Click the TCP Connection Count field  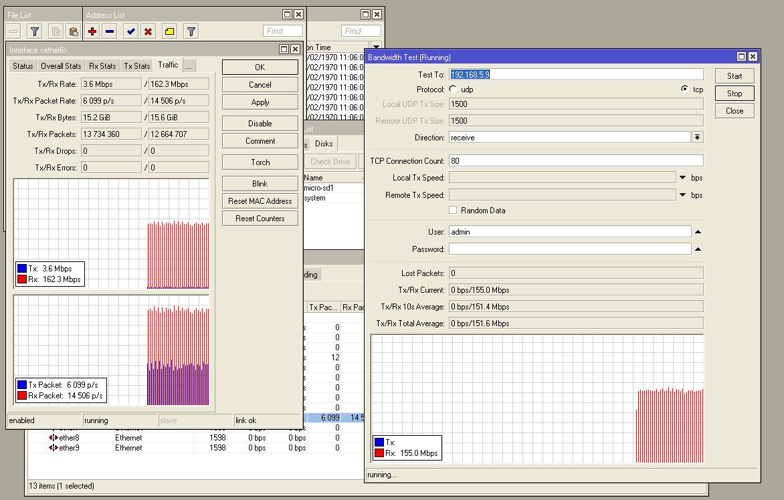coord(576,161)
